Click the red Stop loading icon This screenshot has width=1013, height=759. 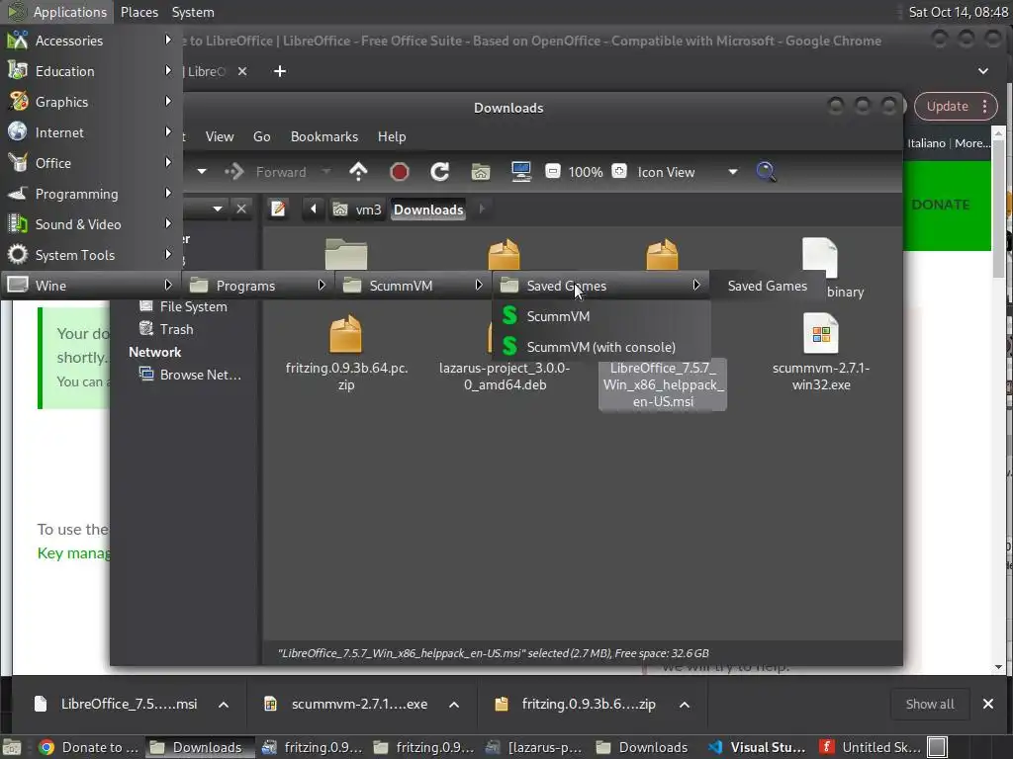[400, 172]
